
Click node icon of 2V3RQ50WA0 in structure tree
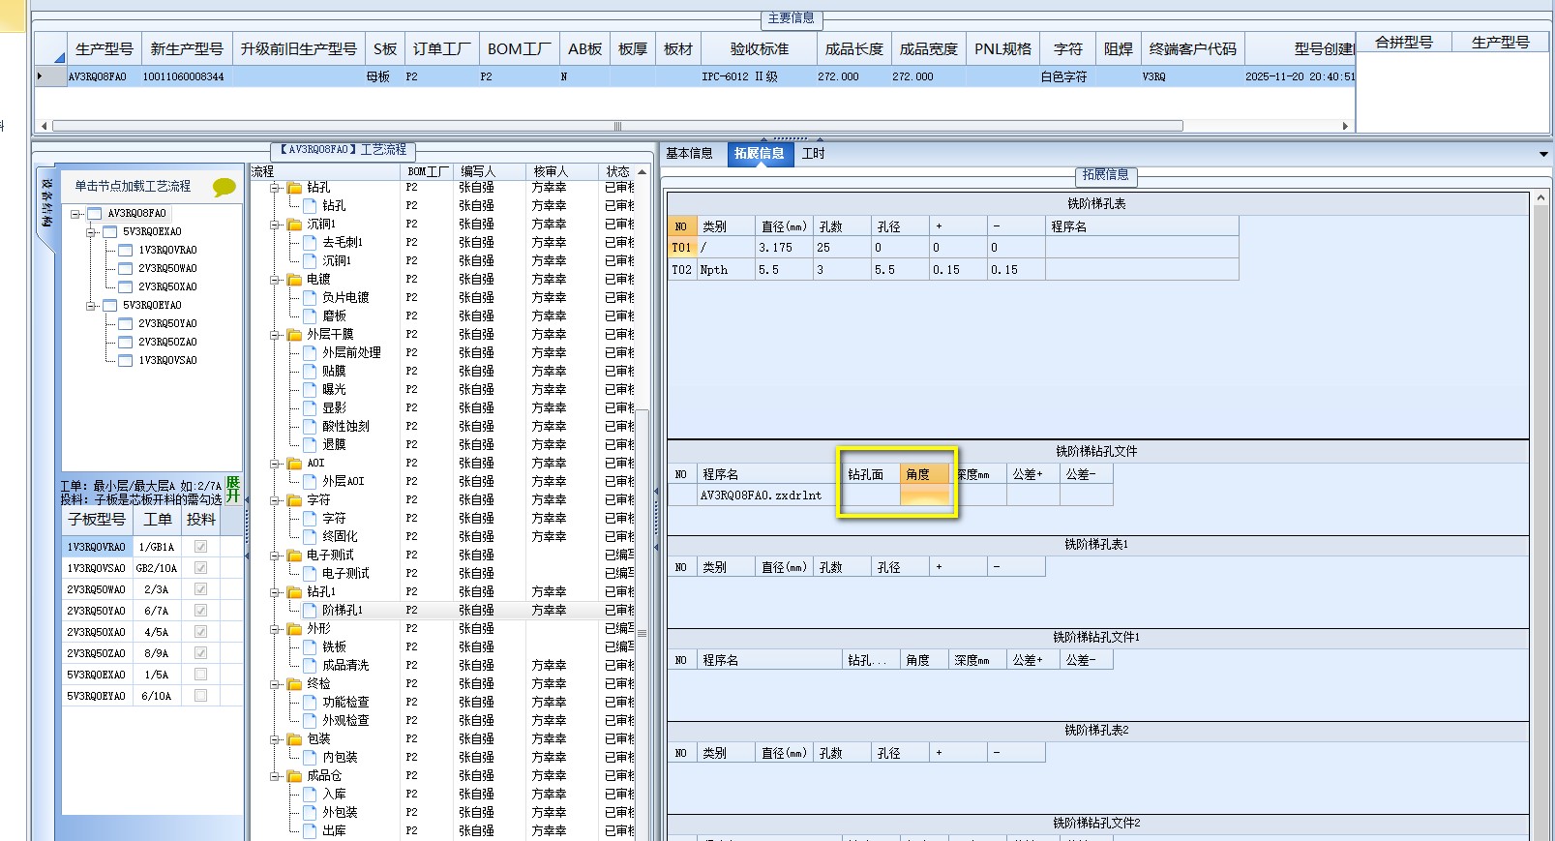(x=125, y=269)
